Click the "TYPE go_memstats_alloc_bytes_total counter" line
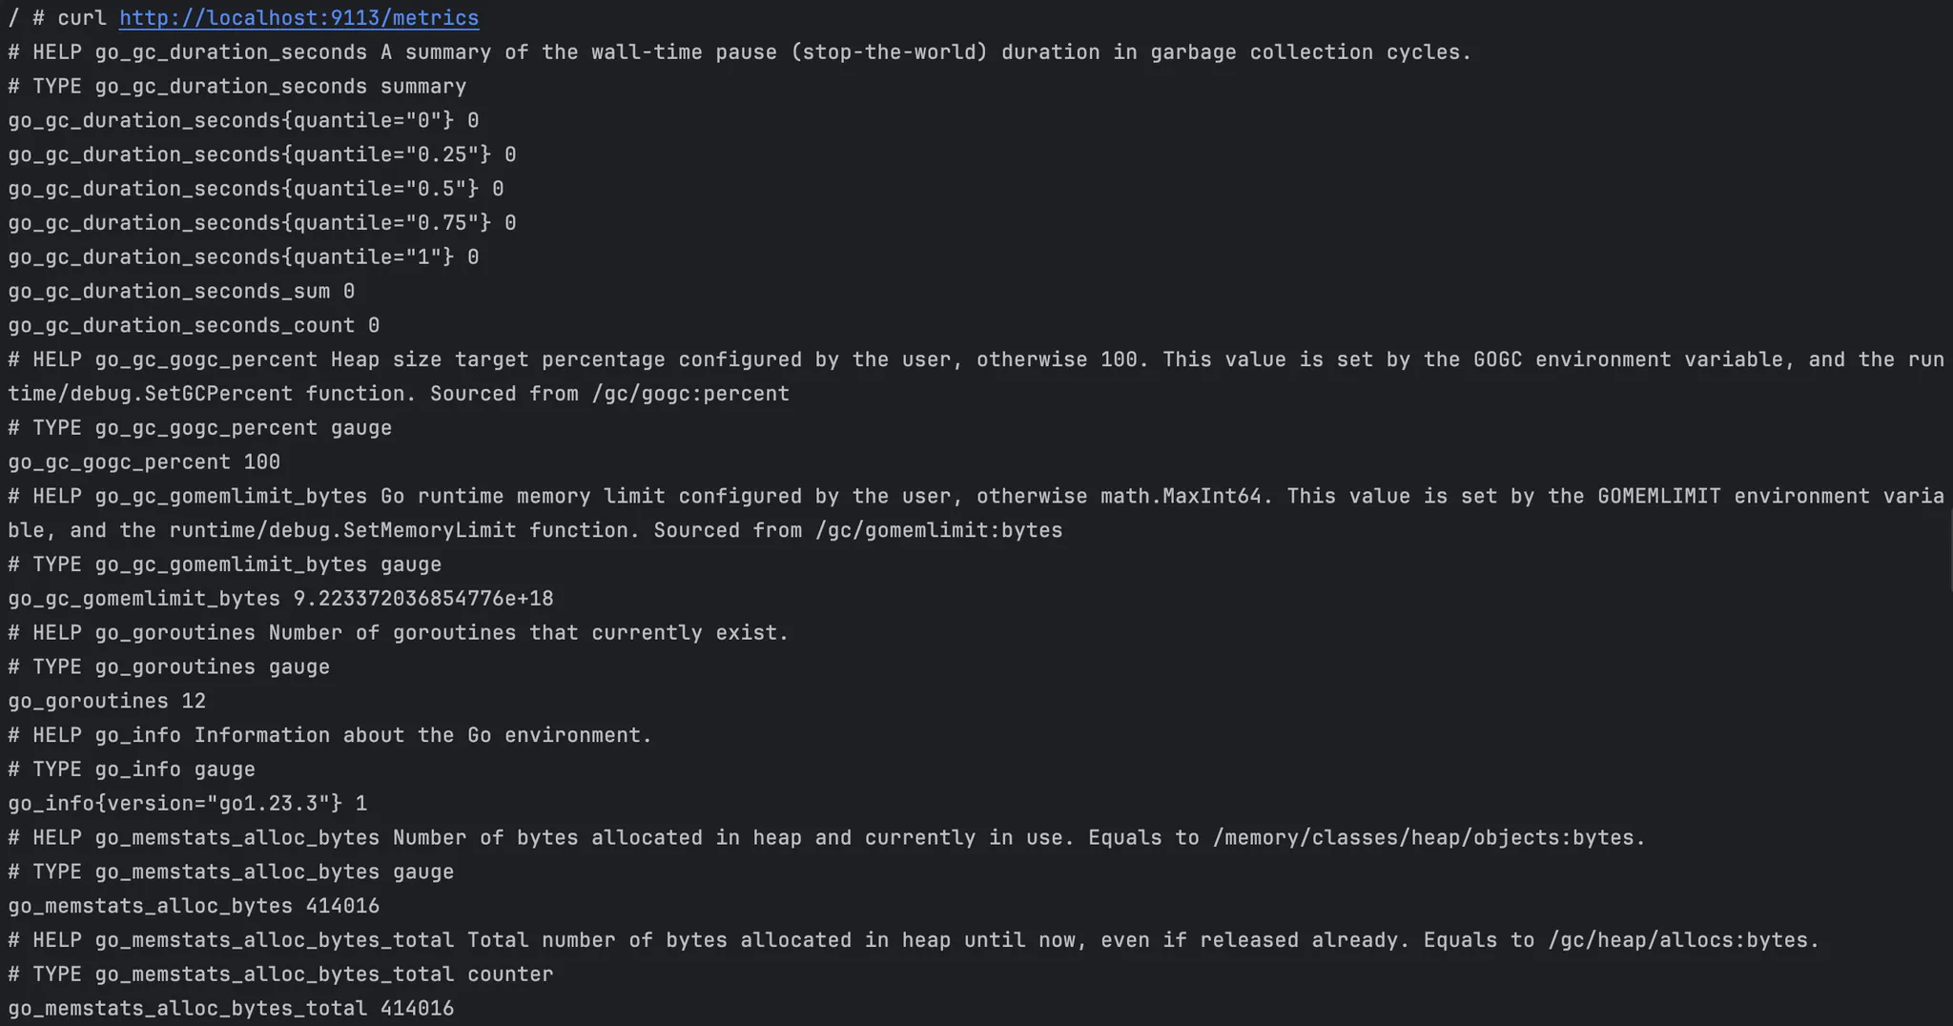 pos(280,975)
